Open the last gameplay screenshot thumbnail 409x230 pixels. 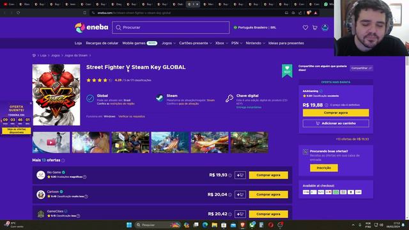click(x=249, y=142)
